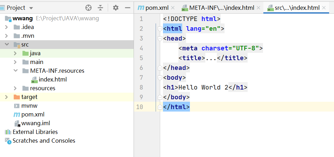Open Project panel settings gear
The image size is (334, 157).
pyautogui.click(x=116, y=8)
